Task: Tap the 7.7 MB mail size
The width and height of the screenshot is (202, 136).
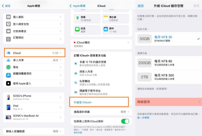Action: click(x=113, y=32)
